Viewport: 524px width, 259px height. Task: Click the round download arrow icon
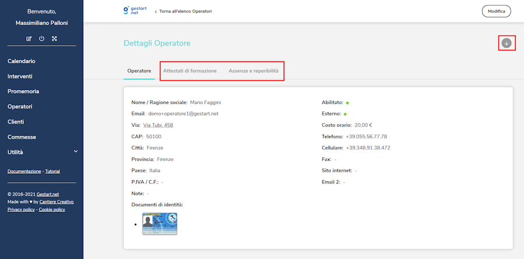point(507,43)
